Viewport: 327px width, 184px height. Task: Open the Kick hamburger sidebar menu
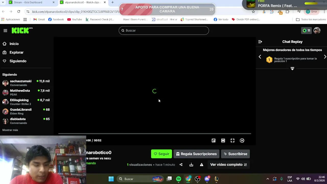pos(5,30)
